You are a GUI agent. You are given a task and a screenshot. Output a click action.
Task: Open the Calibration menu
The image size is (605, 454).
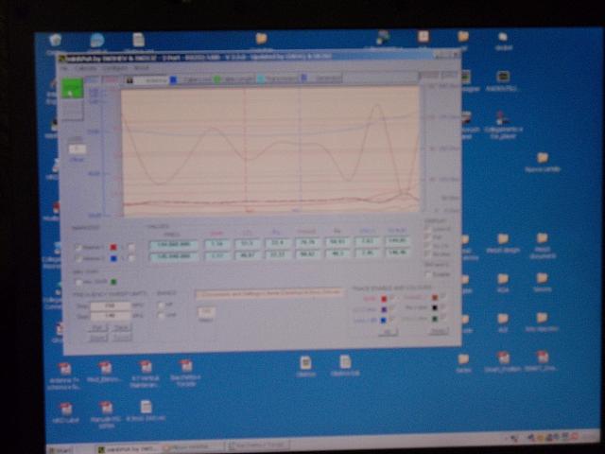pos(86,68)
